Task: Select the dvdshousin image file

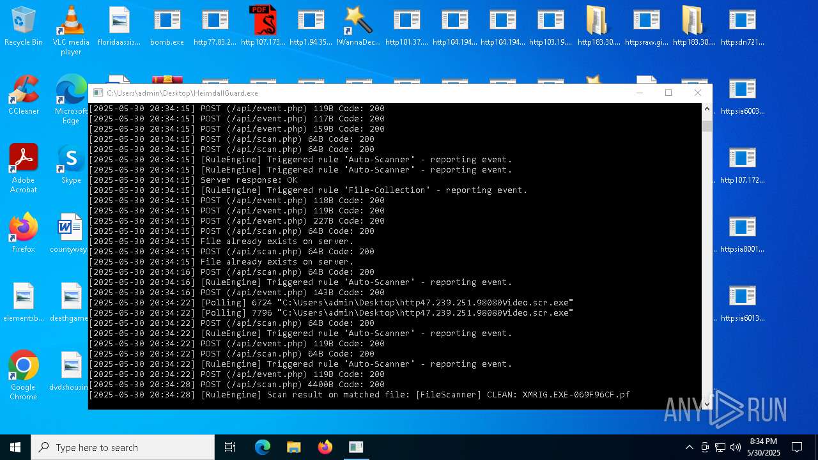Action: coord(69,371)
